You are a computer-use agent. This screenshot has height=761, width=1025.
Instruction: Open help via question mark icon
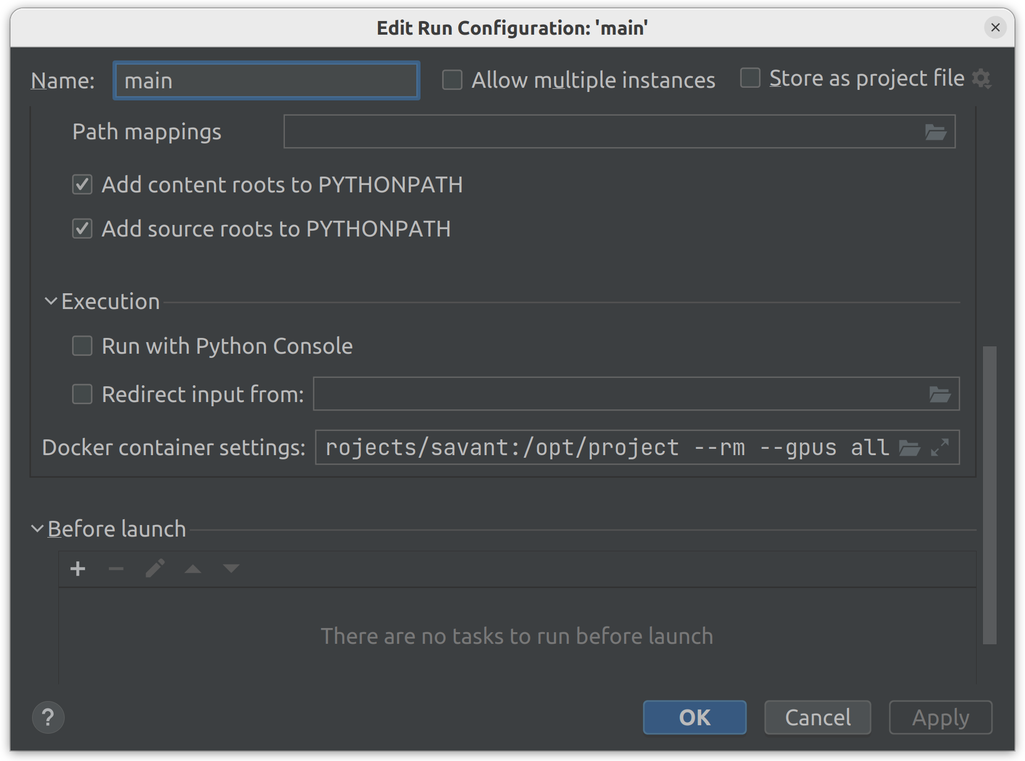point(48,717)
